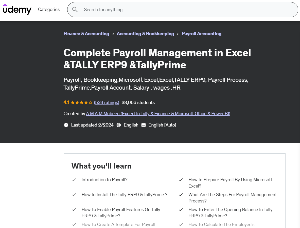Open instructor A.M.A.M Mubeen profile link
This screenshot has height=228, width=300.
(158, 114)
